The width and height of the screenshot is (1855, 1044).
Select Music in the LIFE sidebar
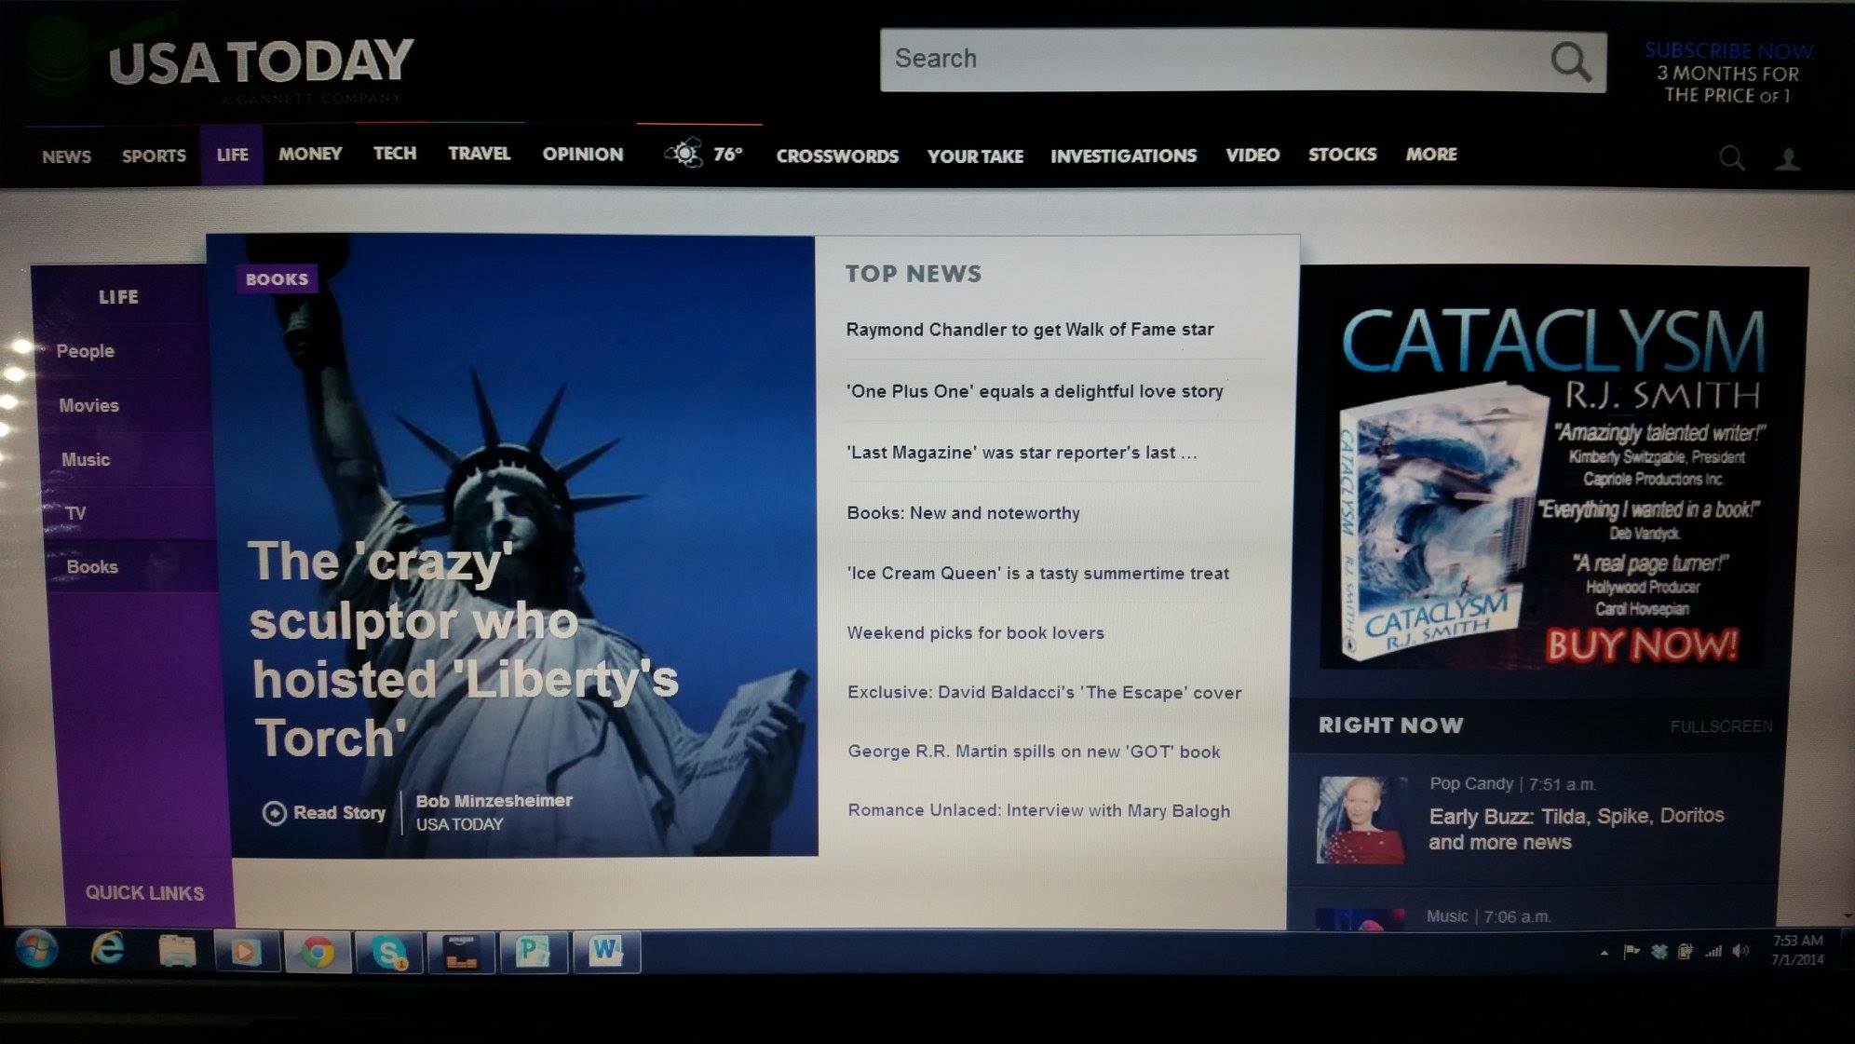click(85, 459)
